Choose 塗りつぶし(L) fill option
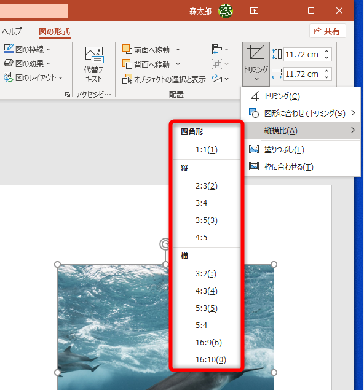The width and height of the screenshot is (364, 390). [x=301, y=149]
